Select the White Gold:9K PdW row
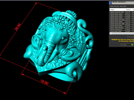 point(122,12)
